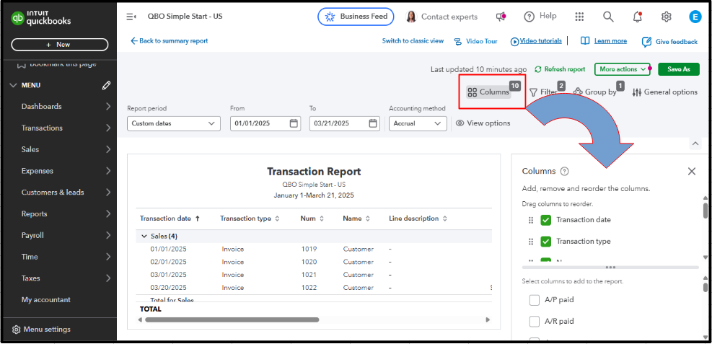The width and height of the screenshot is (712, 344).
Task: Open the settings gear icon
Action: click(x=666, y=17)
